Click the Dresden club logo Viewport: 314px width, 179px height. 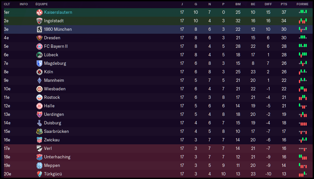coord(39,38)
